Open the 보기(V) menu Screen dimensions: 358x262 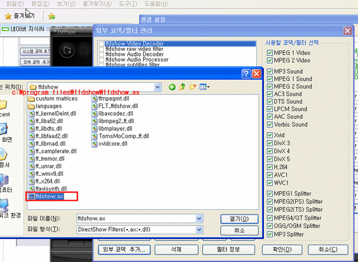tap(66, 3)
